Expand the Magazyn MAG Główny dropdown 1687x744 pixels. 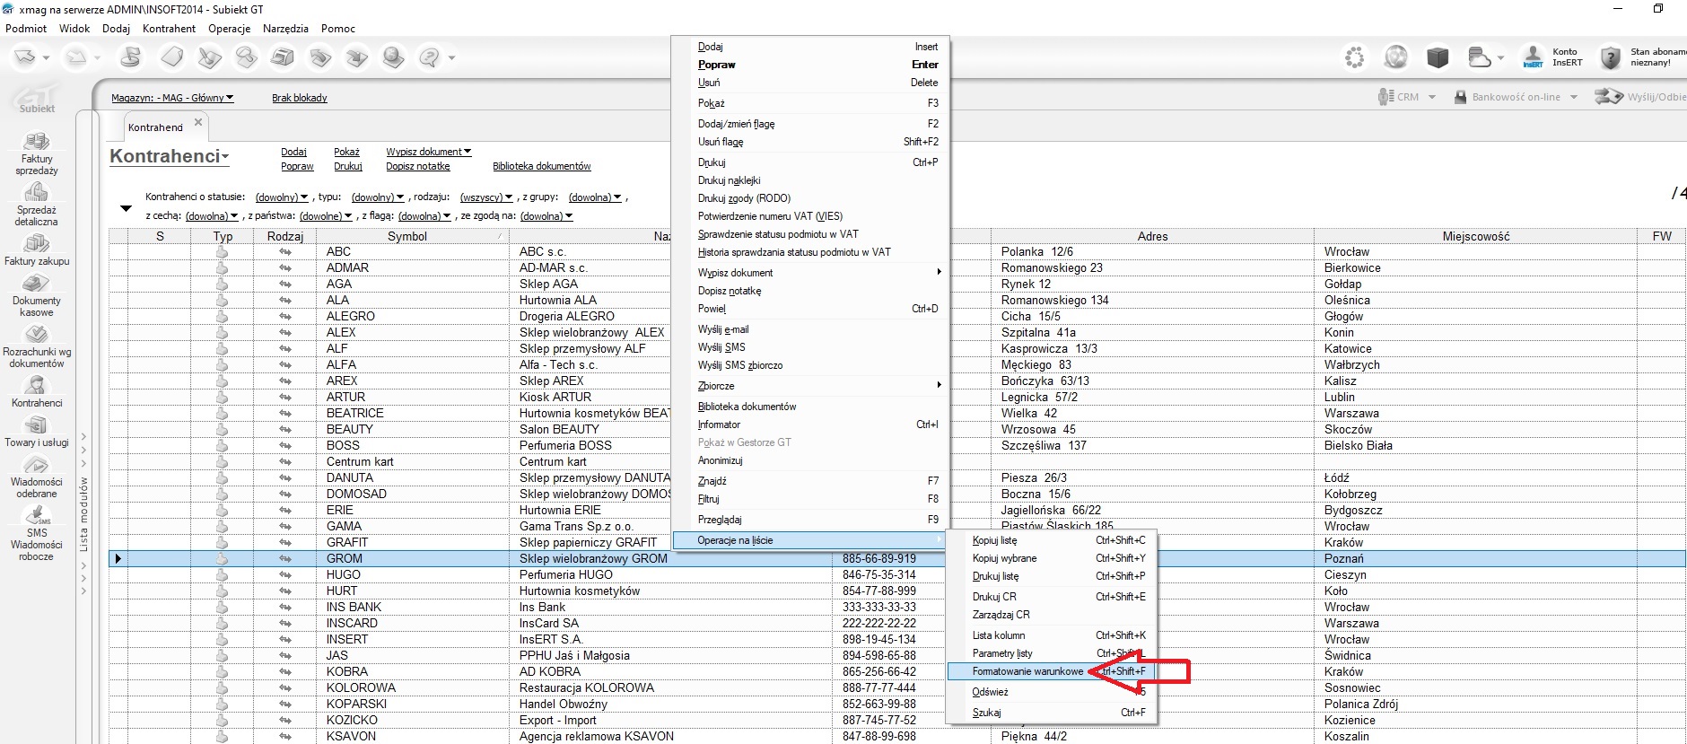(172, 98)
